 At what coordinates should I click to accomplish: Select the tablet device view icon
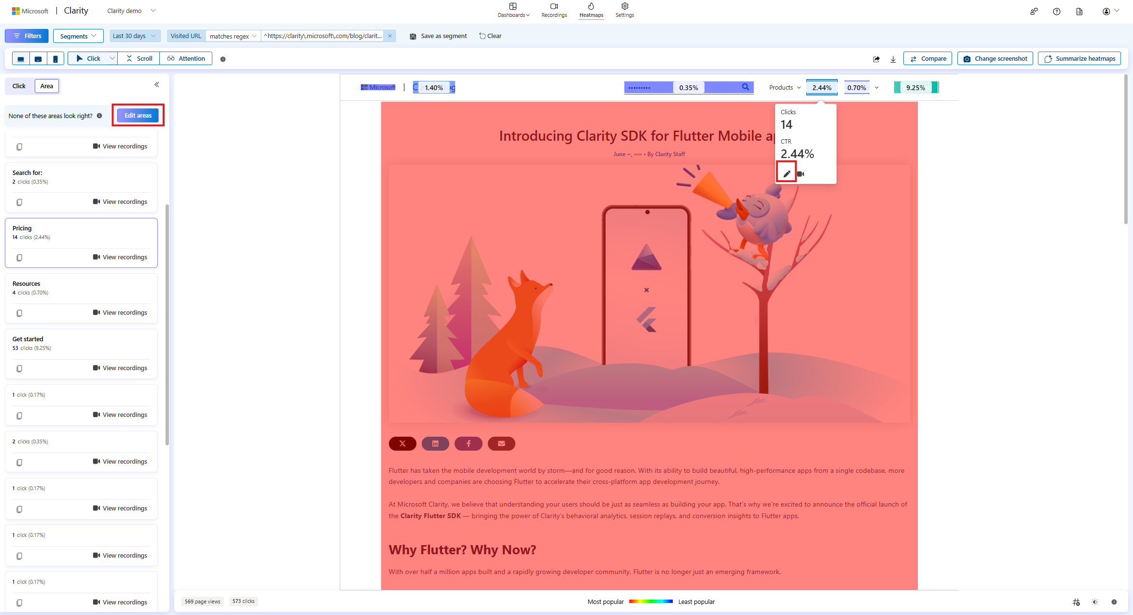tap(38, 59)
